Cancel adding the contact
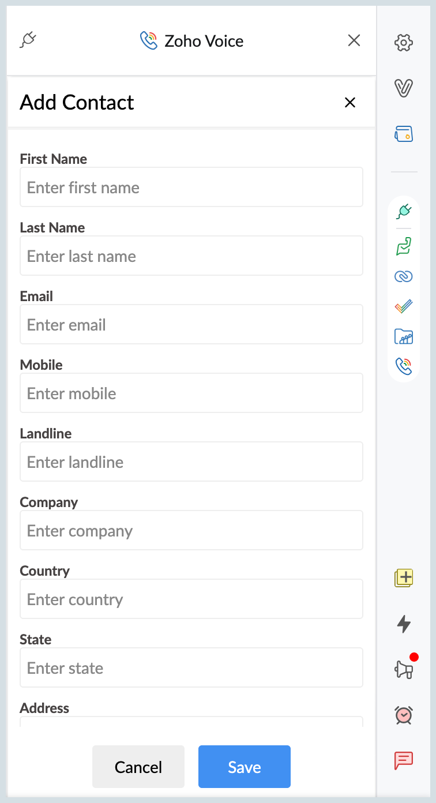 pyautogui.click(x=138, y=767)
